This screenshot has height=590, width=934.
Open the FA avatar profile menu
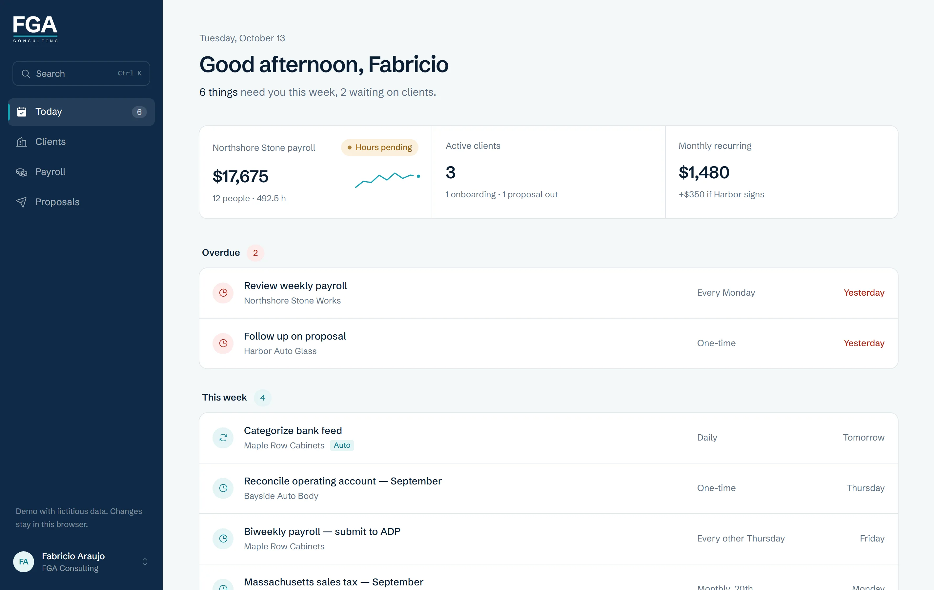pyautogui.click(x=24, y=562)
